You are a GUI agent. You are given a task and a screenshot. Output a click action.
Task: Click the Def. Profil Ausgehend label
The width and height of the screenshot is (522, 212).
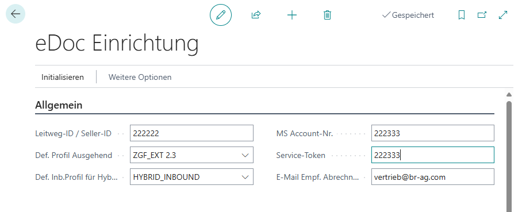(74, 156)
